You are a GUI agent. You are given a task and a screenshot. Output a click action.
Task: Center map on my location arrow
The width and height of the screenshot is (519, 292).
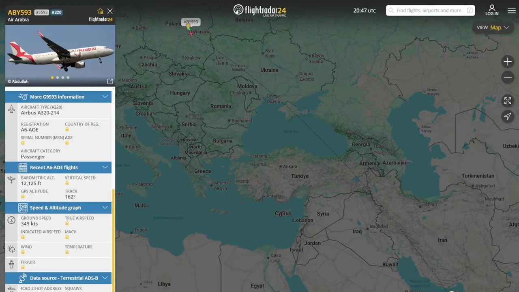508,116
